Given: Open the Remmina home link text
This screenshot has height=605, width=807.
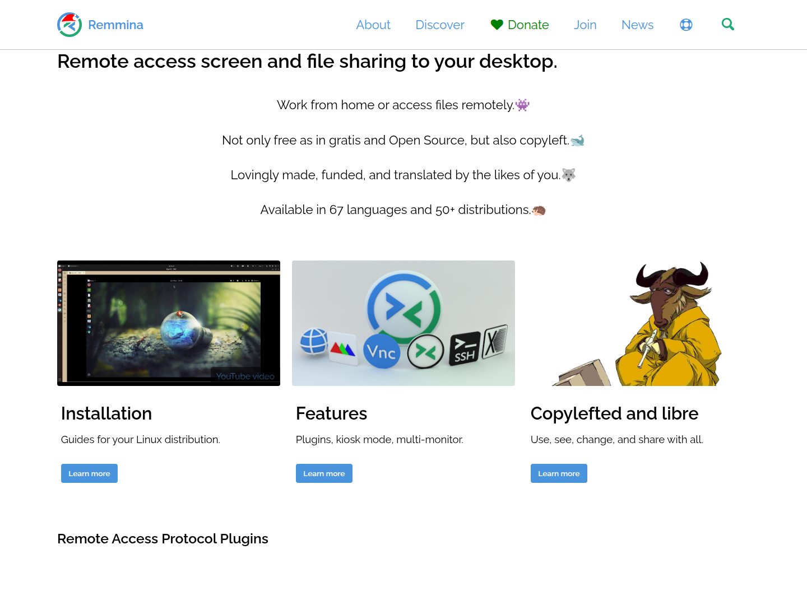Looking at the screenshot, I should tap(115, 25).
